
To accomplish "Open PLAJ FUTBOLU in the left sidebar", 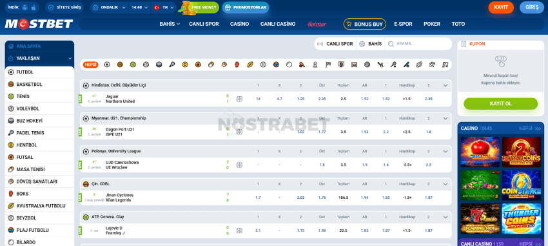I will coord(39,231).
